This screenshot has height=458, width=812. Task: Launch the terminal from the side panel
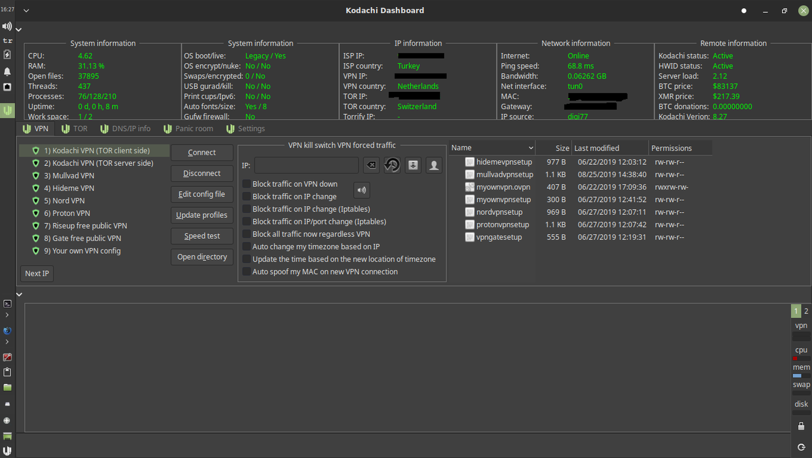[x=7, y=304]
